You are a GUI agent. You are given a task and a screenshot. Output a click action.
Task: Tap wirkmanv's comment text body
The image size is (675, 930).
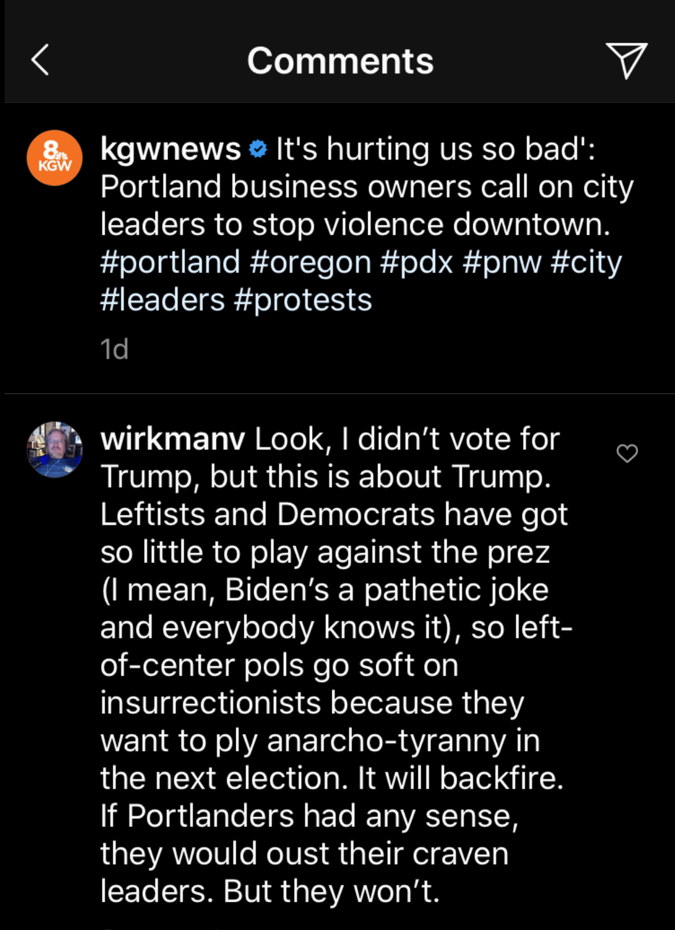pos(336,665)
